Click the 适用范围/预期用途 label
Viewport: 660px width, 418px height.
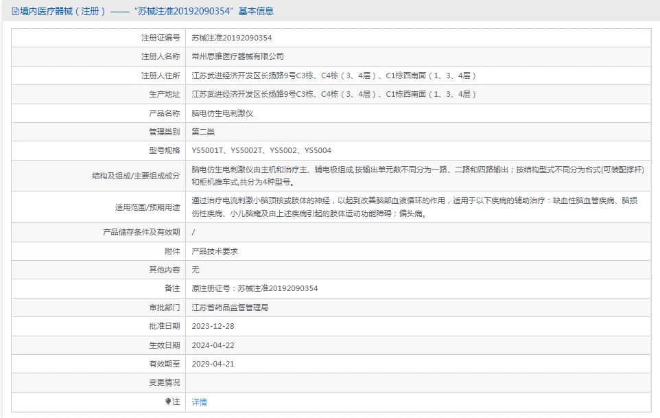click(x=148, y=207)
